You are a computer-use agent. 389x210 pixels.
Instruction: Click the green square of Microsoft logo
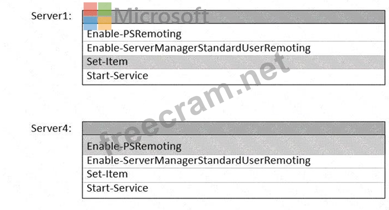[x=105, y=9]
